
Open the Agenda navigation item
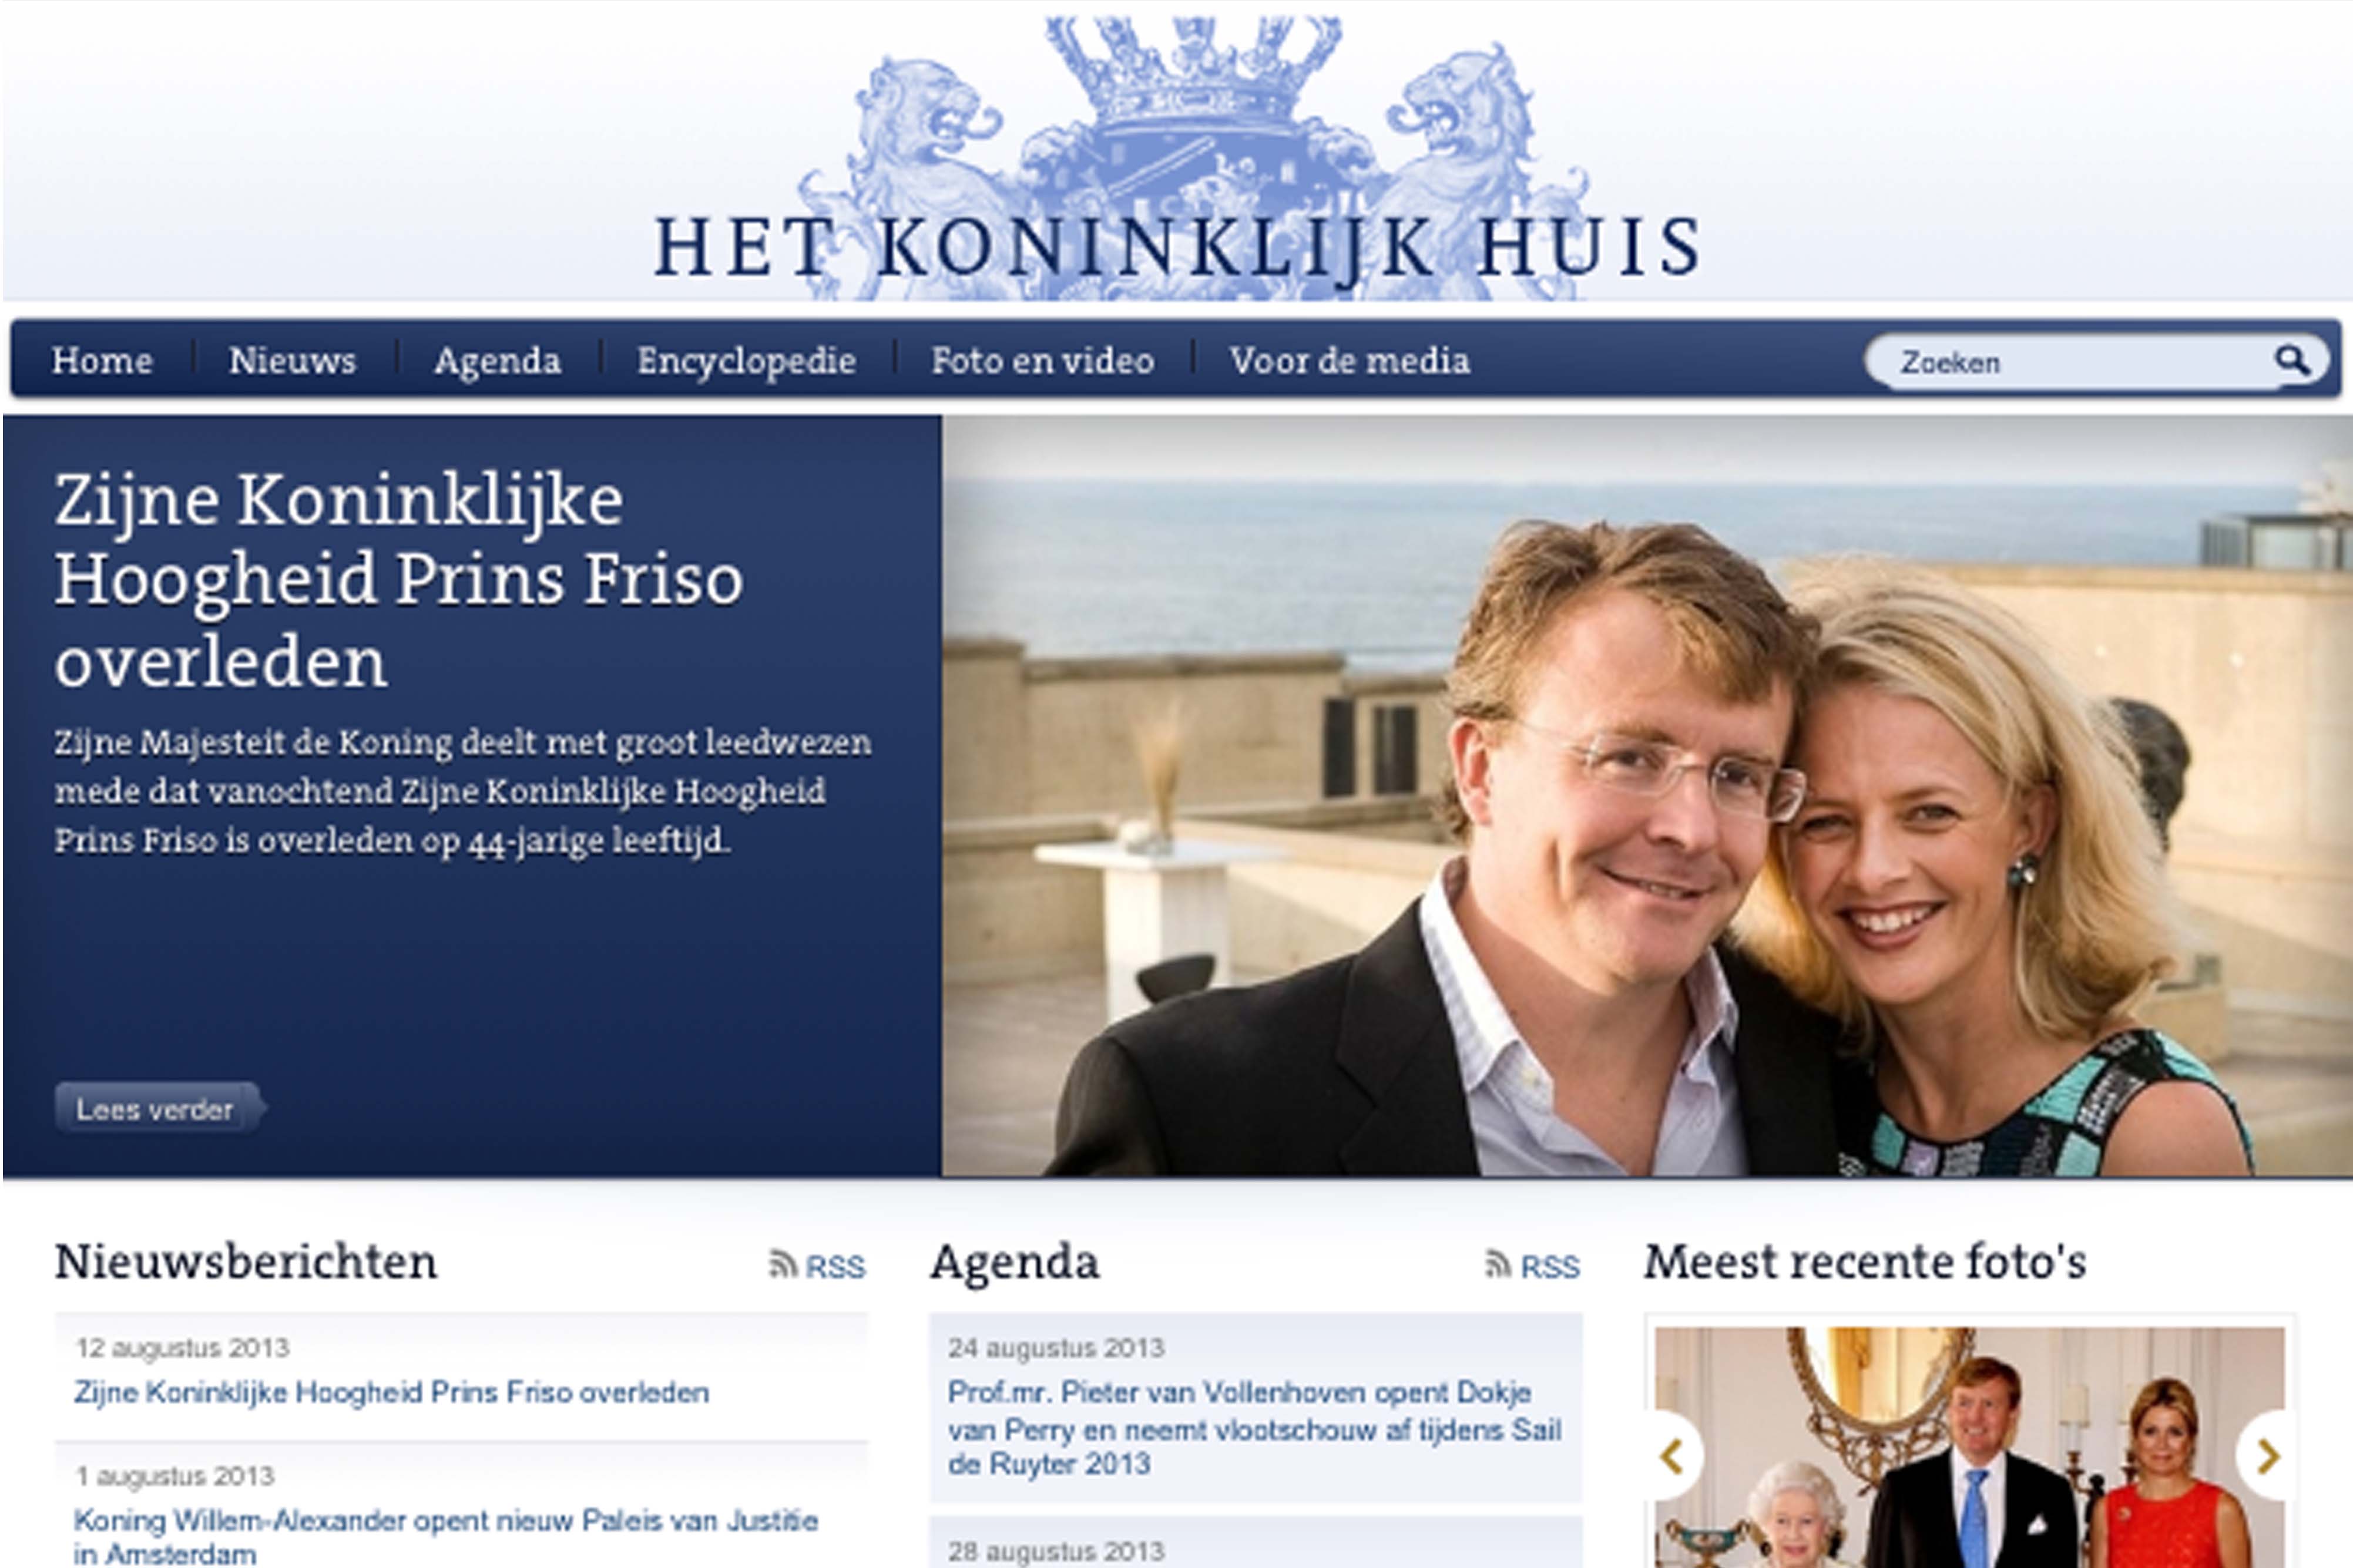[x=497, y=361]
